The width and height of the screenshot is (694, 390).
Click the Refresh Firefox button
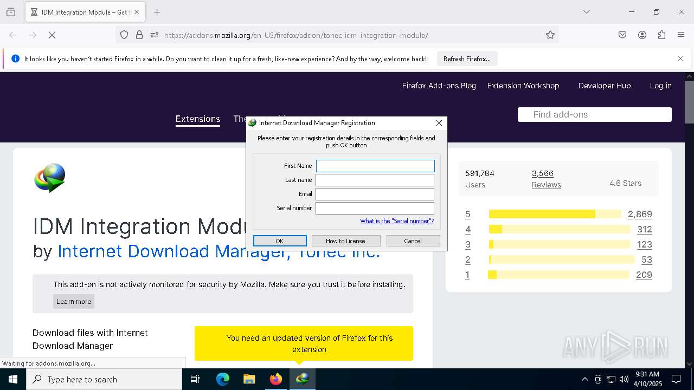click(x=467, y=59)
